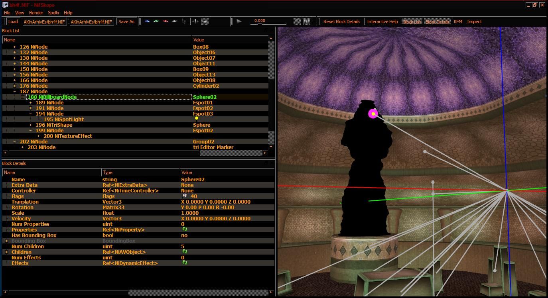Collapse 187 NiNode

click(x=15, y=91)
